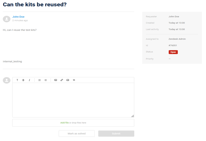This screenshot has height=141, width=206.
Task: Toggle bold formatting in the reply editor
Action: click(23, 80)
